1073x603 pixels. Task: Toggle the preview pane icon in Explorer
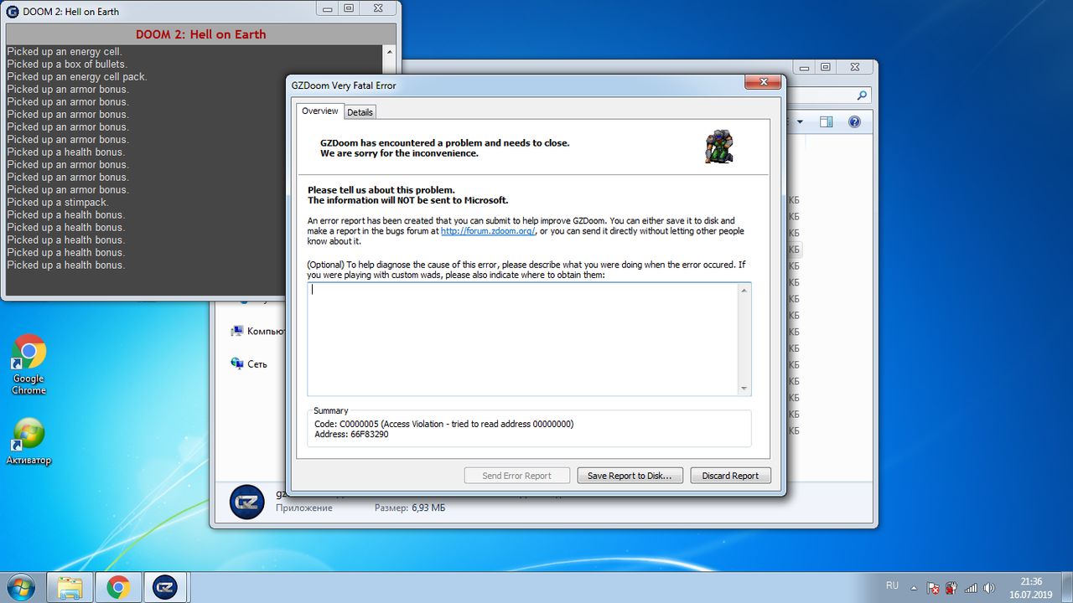pyautogui.click(x=827, y=122)
